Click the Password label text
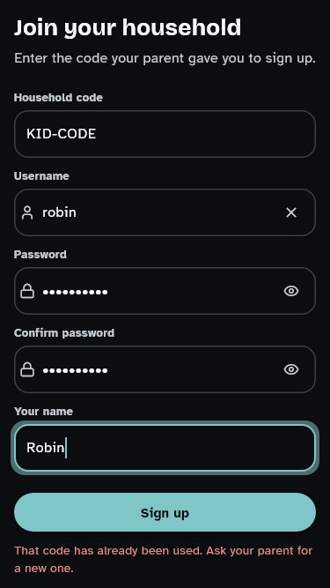The image size is (330, 588). 40,254
